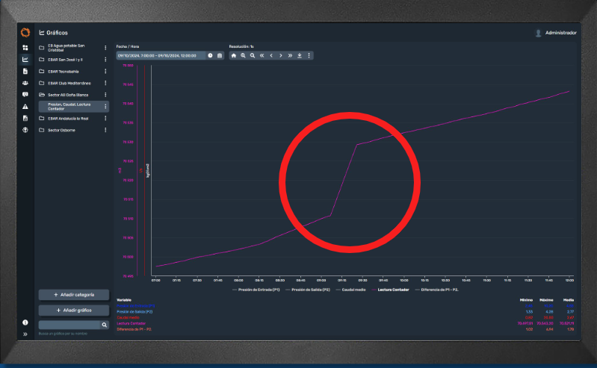
Task: Click Diferencia de P1 - P2. table row
Action: (345, 330)
